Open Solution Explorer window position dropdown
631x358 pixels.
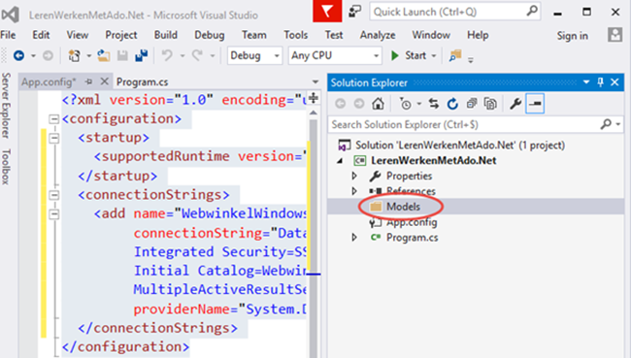[586, 82]
